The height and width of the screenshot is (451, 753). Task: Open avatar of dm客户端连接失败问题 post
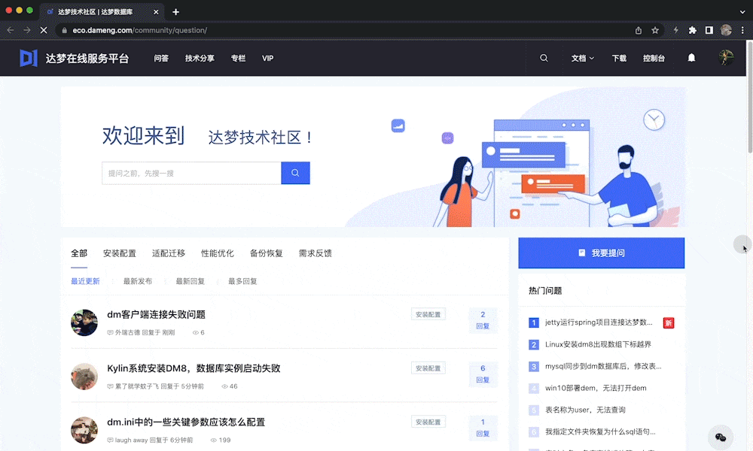point(84,322)
